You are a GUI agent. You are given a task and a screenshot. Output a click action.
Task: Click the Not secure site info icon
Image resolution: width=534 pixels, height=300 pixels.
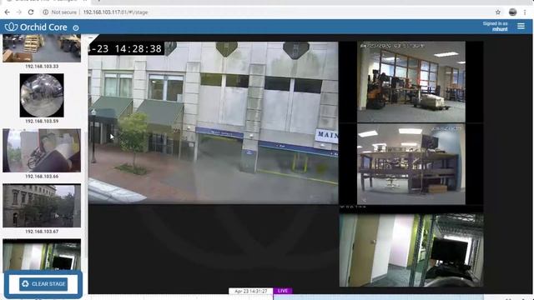tap(45, 12)
